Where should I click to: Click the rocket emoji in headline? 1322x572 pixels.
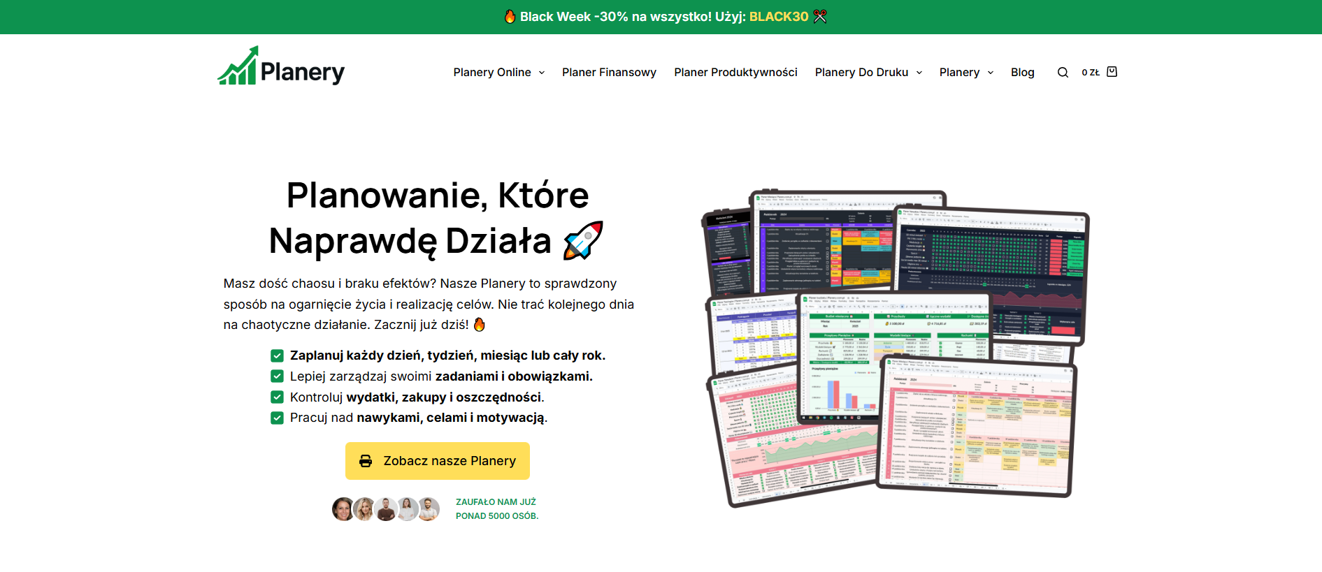(x=583, y=241)
